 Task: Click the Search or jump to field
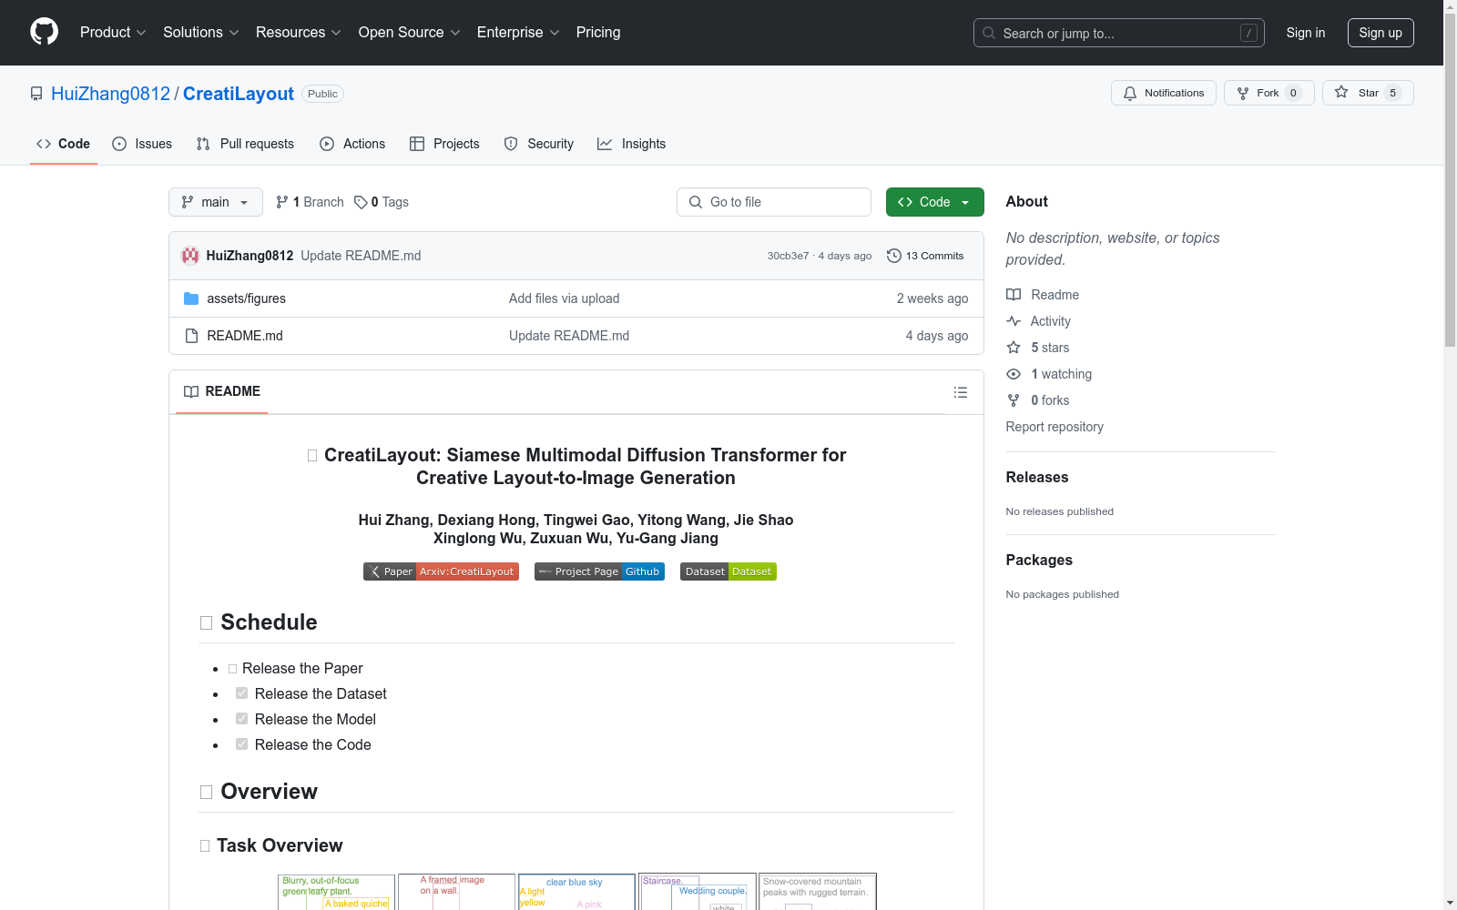pos(1119,33)
